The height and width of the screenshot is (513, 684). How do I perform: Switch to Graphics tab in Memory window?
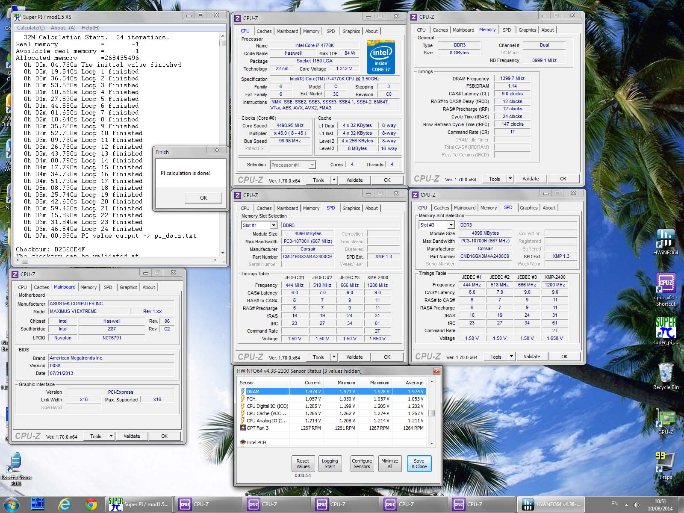coord(527,30)
